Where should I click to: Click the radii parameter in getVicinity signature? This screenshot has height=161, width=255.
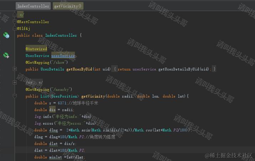coord(127,96)
